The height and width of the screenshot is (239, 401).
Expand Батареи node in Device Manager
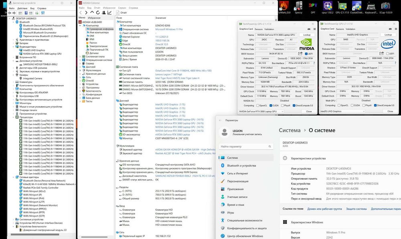[x=14, y=43]
